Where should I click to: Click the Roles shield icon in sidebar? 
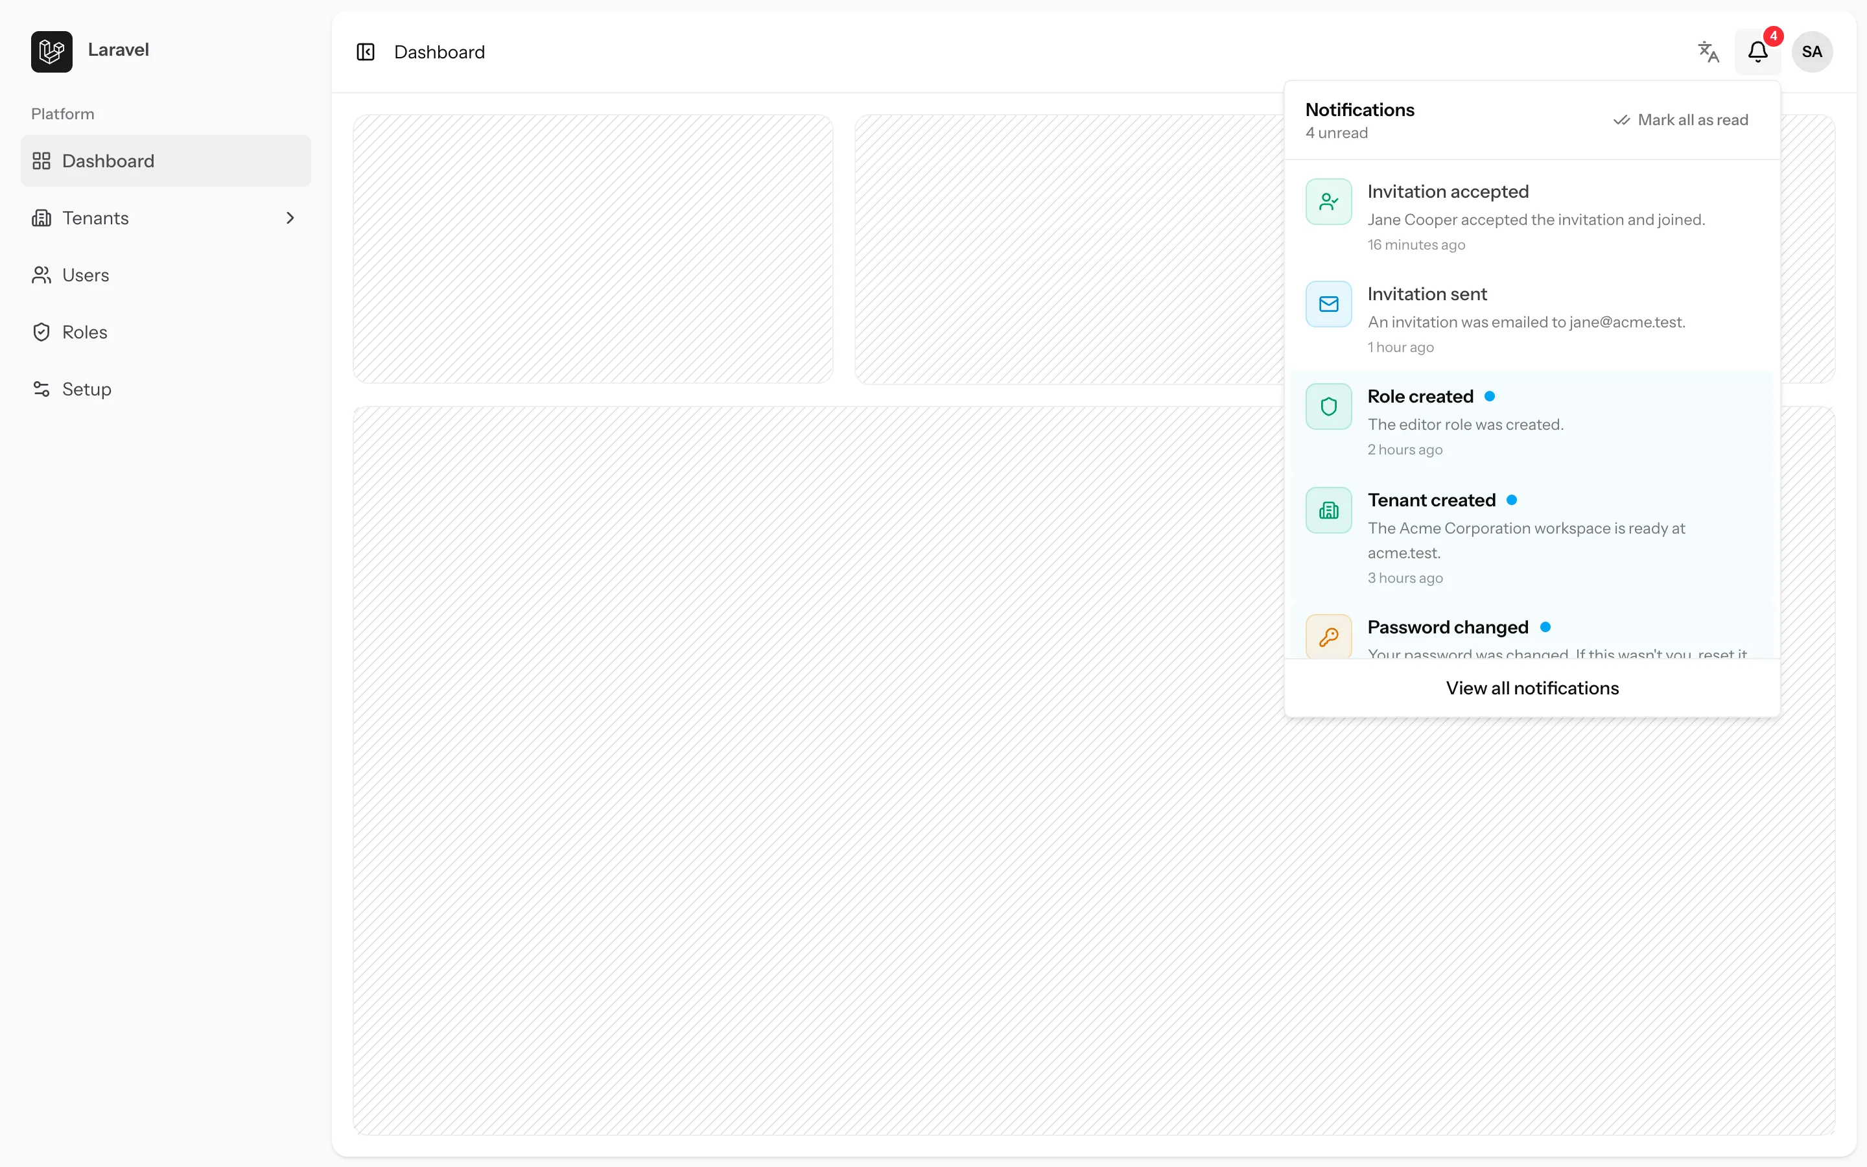point(41,332)
